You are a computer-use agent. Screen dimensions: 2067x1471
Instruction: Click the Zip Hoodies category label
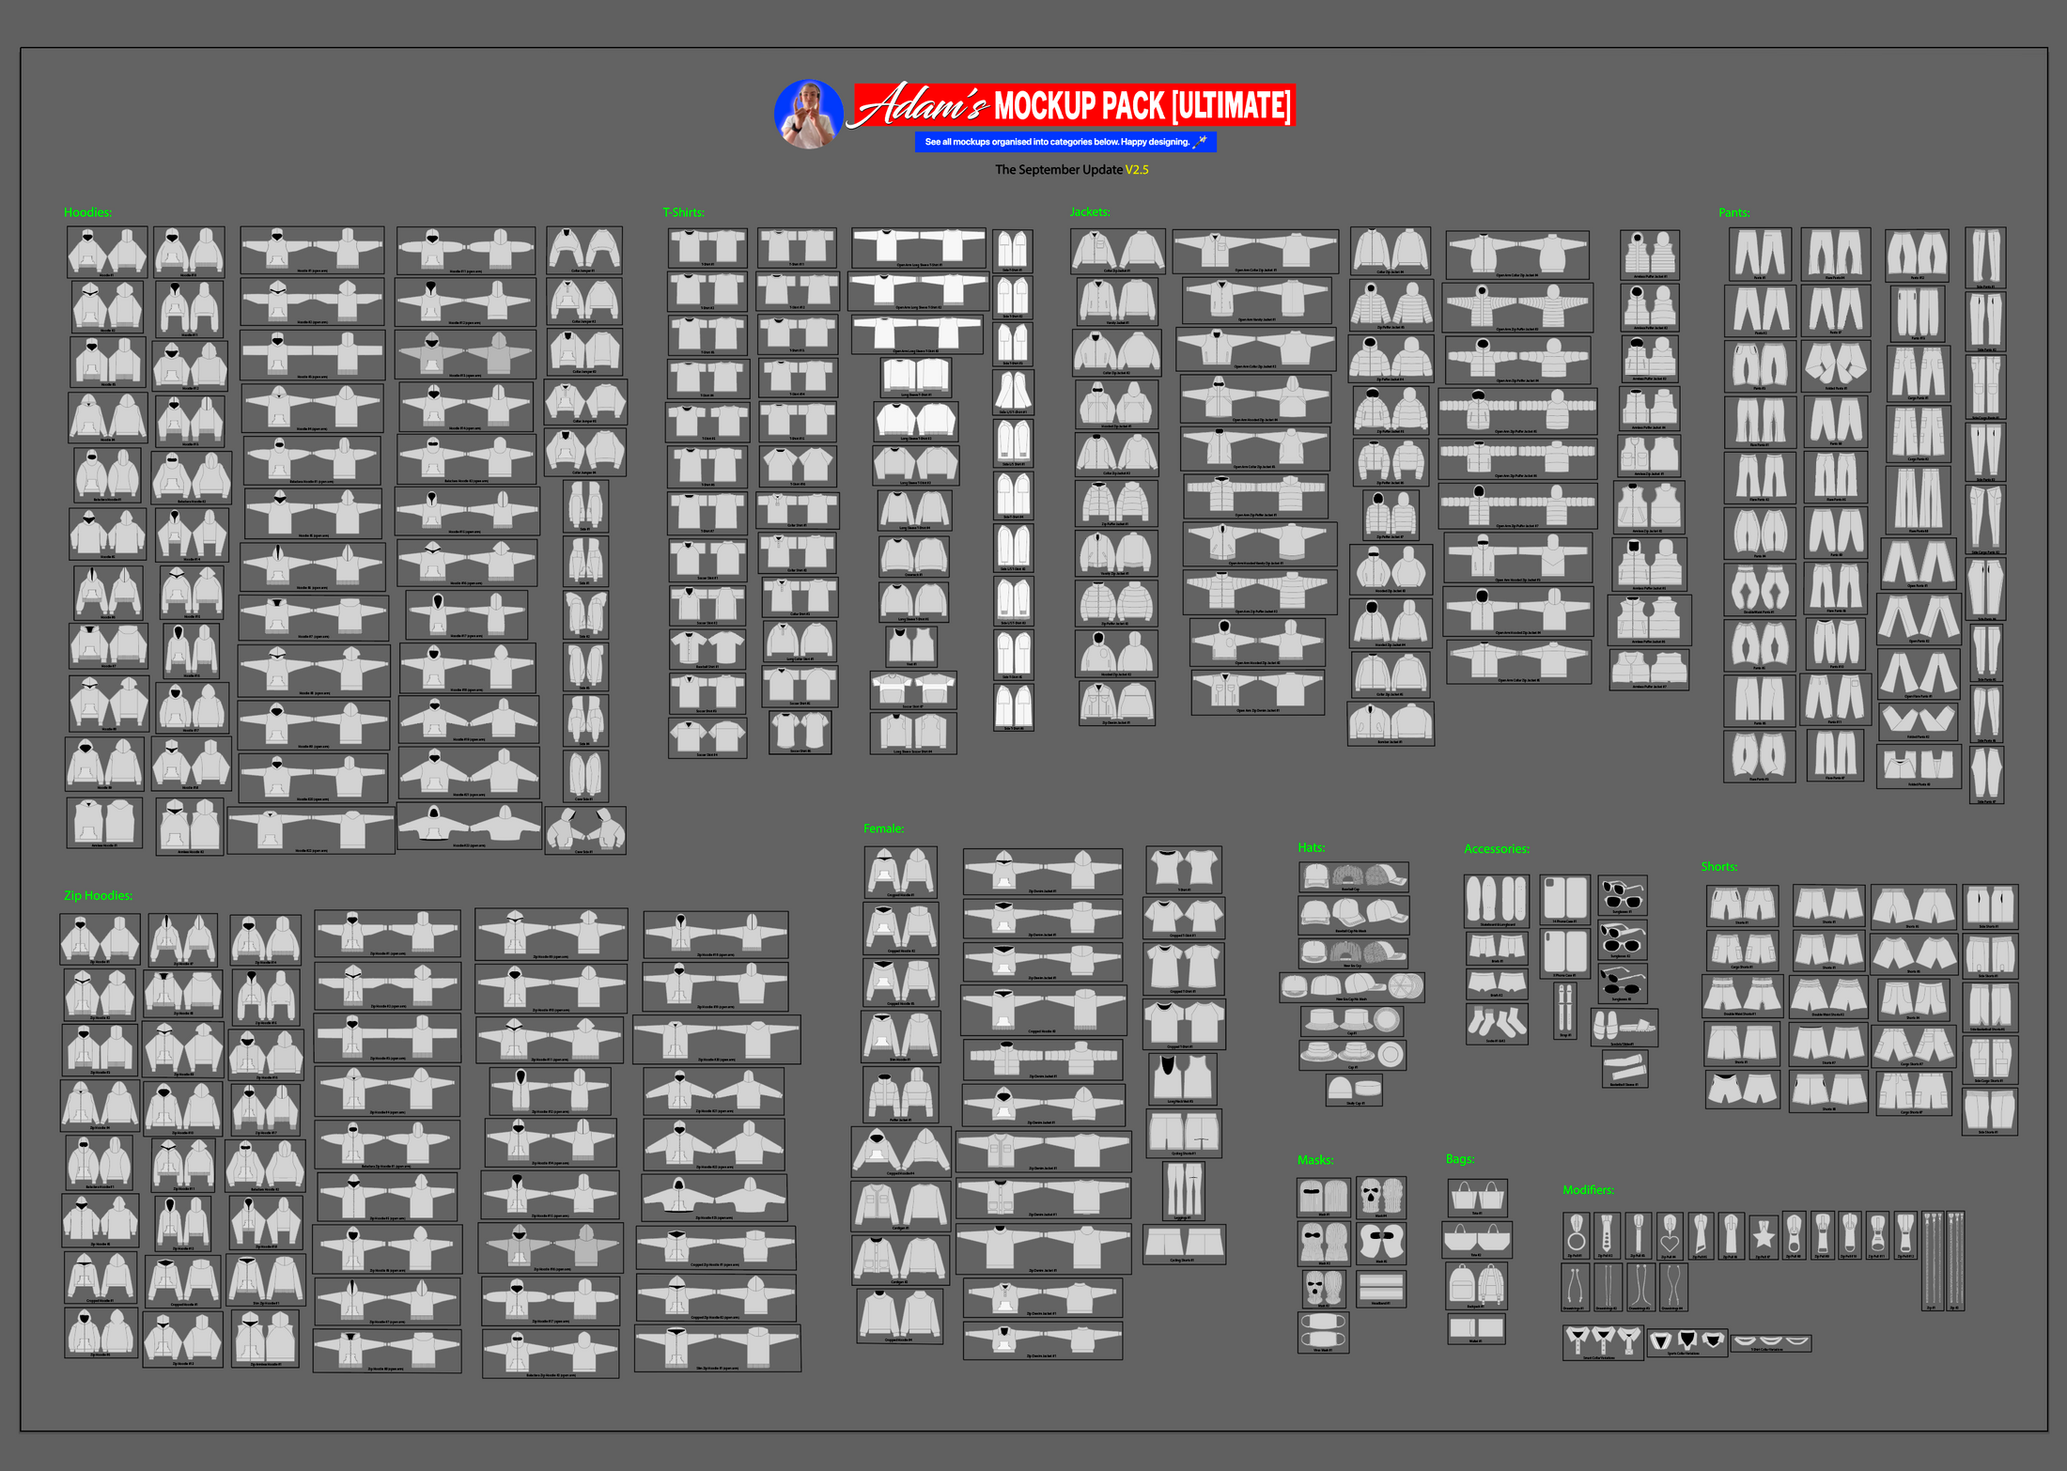click(98, 895)
